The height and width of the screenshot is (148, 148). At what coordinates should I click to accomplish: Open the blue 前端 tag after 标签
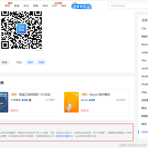[x=41, y=62]
